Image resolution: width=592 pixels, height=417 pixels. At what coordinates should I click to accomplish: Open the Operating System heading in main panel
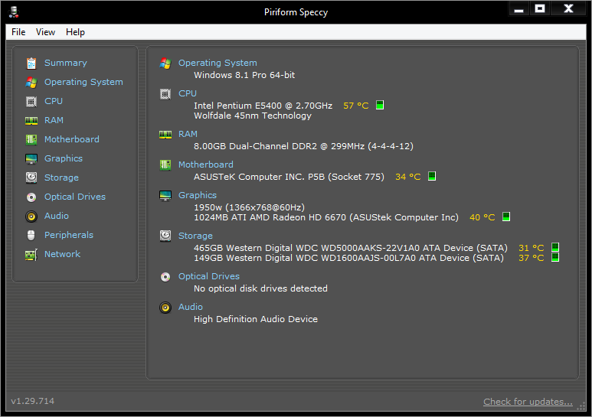(x=218, y=63)
